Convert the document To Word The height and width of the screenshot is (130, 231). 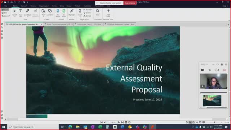(x=58, y=13)
